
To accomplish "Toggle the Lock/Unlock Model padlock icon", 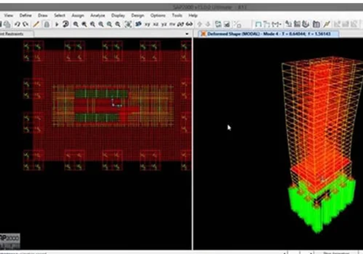I will pos(47,24).
